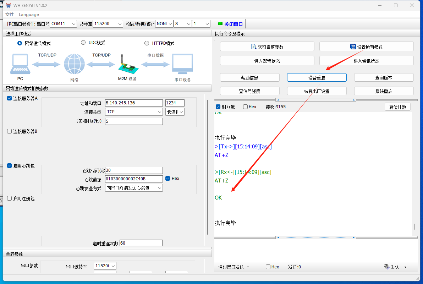Open the Language menu
The height and width of the screenshot is (284, 423).
click(29, 15)
